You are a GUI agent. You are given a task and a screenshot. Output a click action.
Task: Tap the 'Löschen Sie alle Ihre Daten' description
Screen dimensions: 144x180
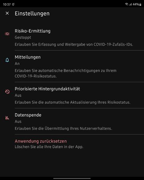pyautogui.click(x=49, y=147)
